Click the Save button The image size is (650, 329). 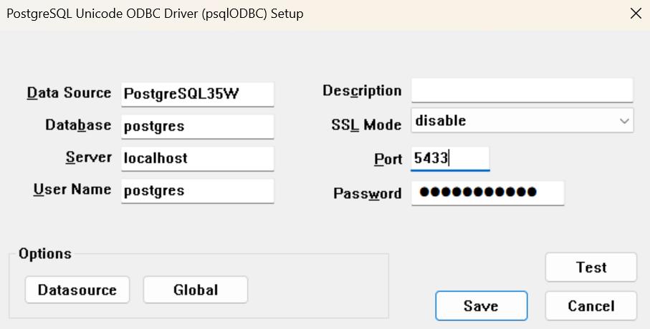click(482, 306)
